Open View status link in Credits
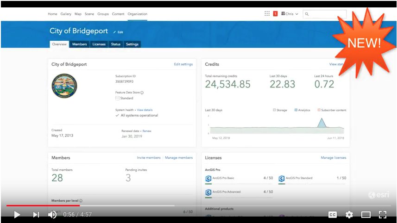The width and height of the screenshot is (397, 223). pos(336,64)
